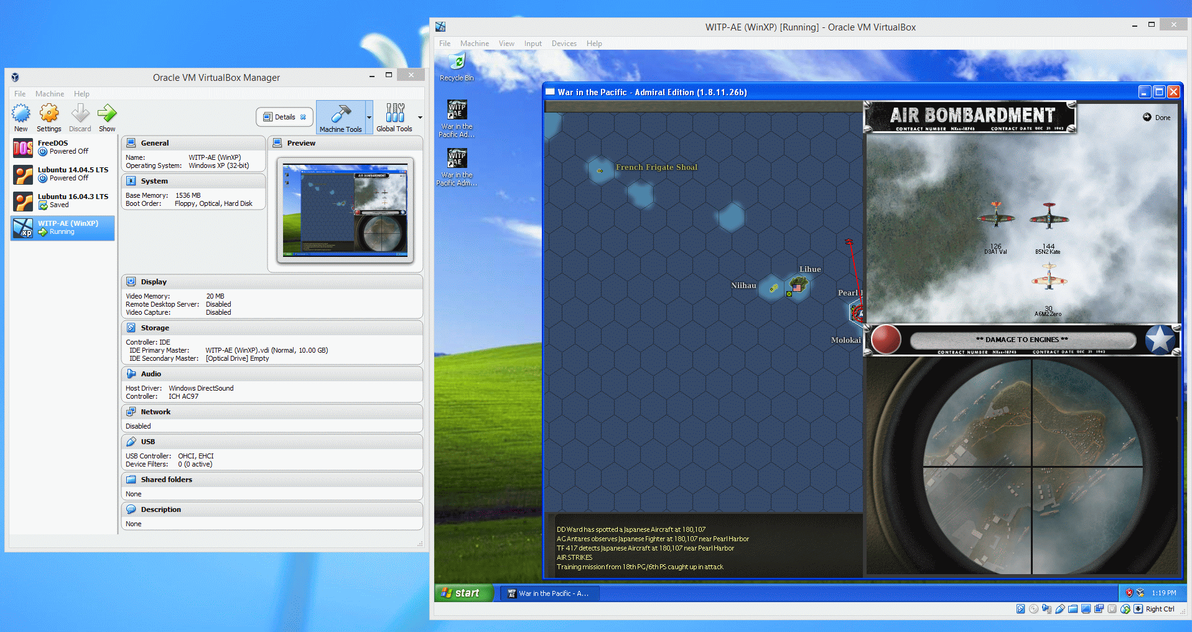Open the Help menu in VirtualBox Manager

click(81, 94)
